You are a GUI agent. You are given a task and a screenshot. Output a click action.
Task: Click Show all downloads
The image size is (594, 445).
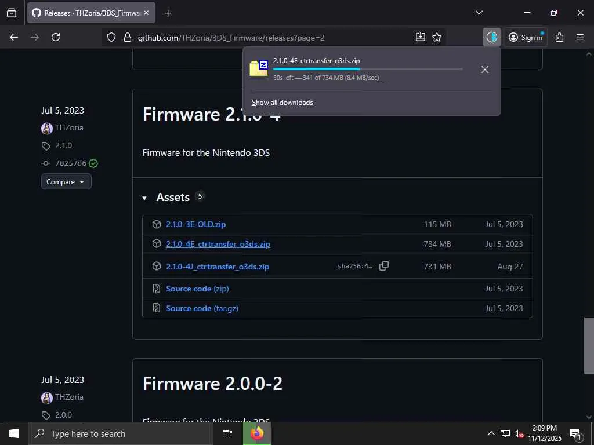click(282, 103)
